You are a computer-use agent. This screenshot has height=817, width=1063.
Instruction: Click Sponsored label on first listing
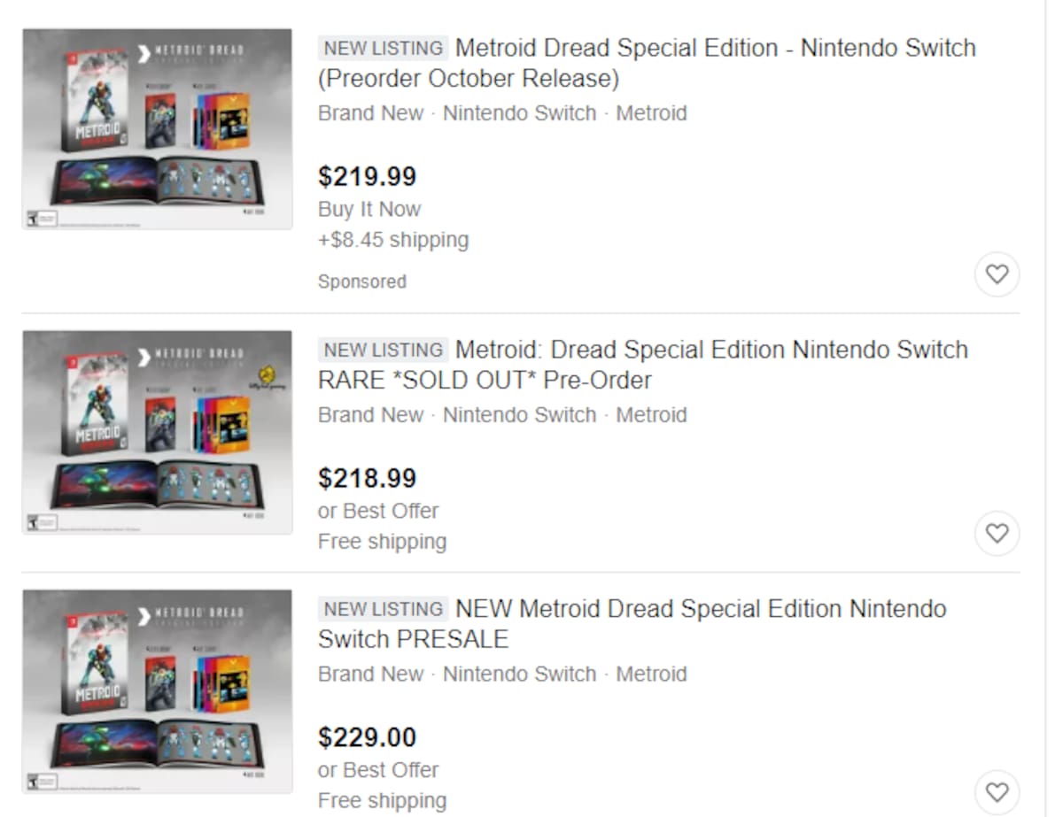[362, 281]
